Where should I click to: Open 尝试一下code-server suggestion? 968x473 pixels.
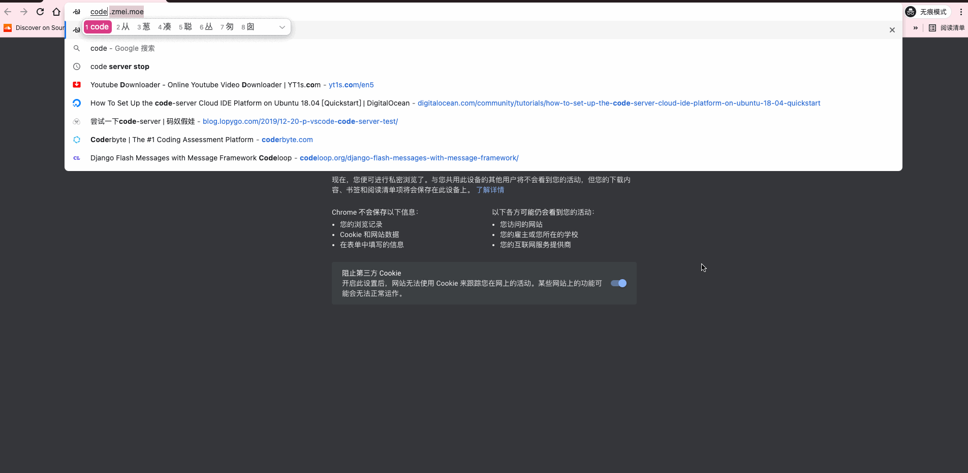pyautogui.click(x=483, y=121)
